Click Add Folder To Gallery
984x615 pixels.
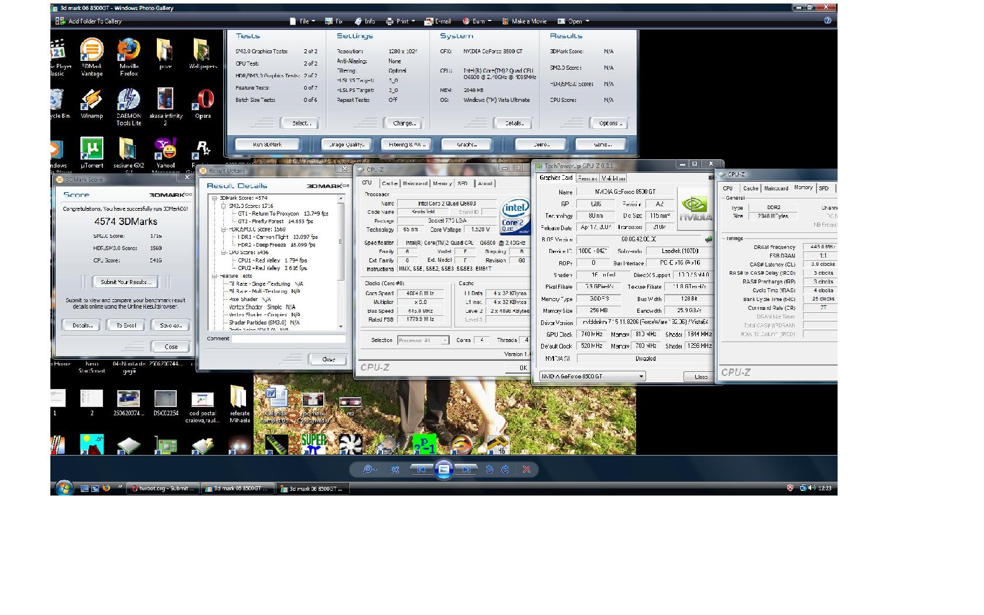click(90, 21)
